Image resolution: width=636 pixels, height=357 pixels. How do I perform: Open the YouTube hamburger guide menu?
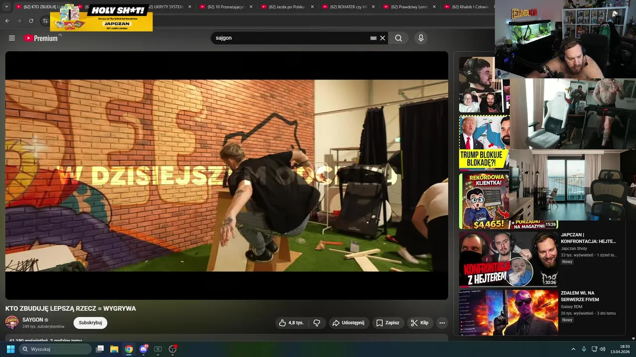pyautogui.click(x=12, y=38)
